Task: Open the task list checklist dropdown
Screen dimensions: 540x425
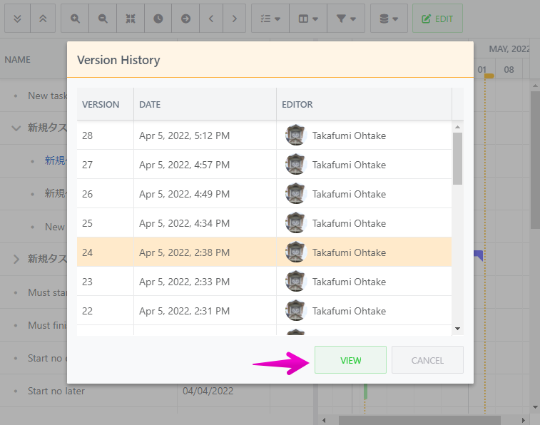Action: pyautogui.click(x=270, y=19)
